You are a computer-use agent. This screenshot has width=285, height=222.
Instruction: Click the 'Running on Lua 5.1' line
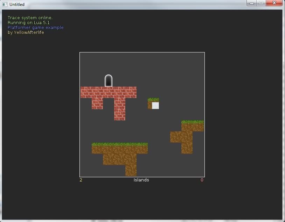pos(29,22)
